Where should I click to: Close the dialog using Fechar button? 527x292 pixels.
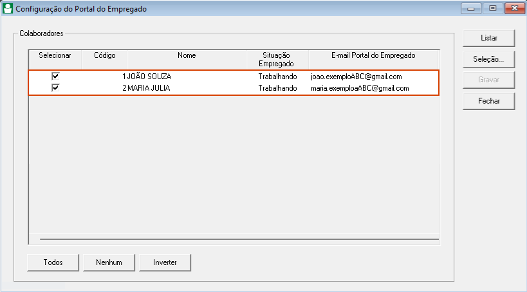(x=488, y=101)
